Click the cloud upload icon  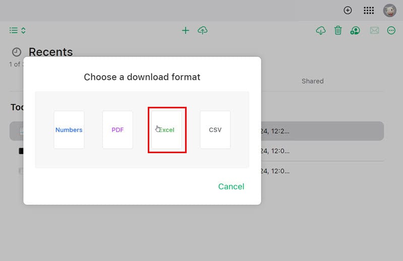pyautogui.click(x=203, y=31)
